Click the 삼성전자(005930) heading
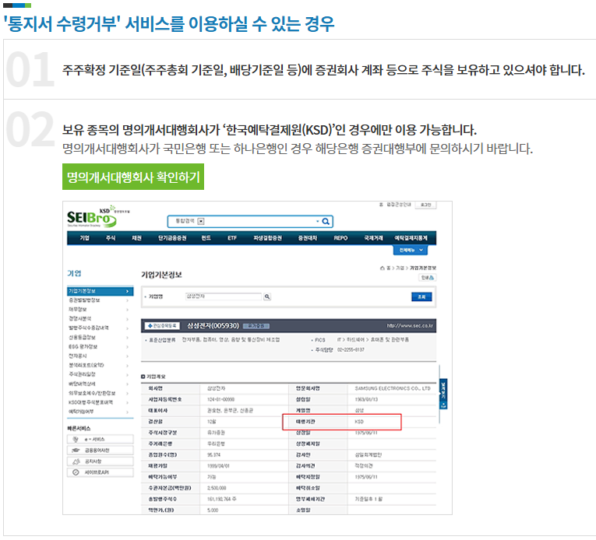Viewport: 596px width, 540px height. pyautogui.click(x=213, y=326)
